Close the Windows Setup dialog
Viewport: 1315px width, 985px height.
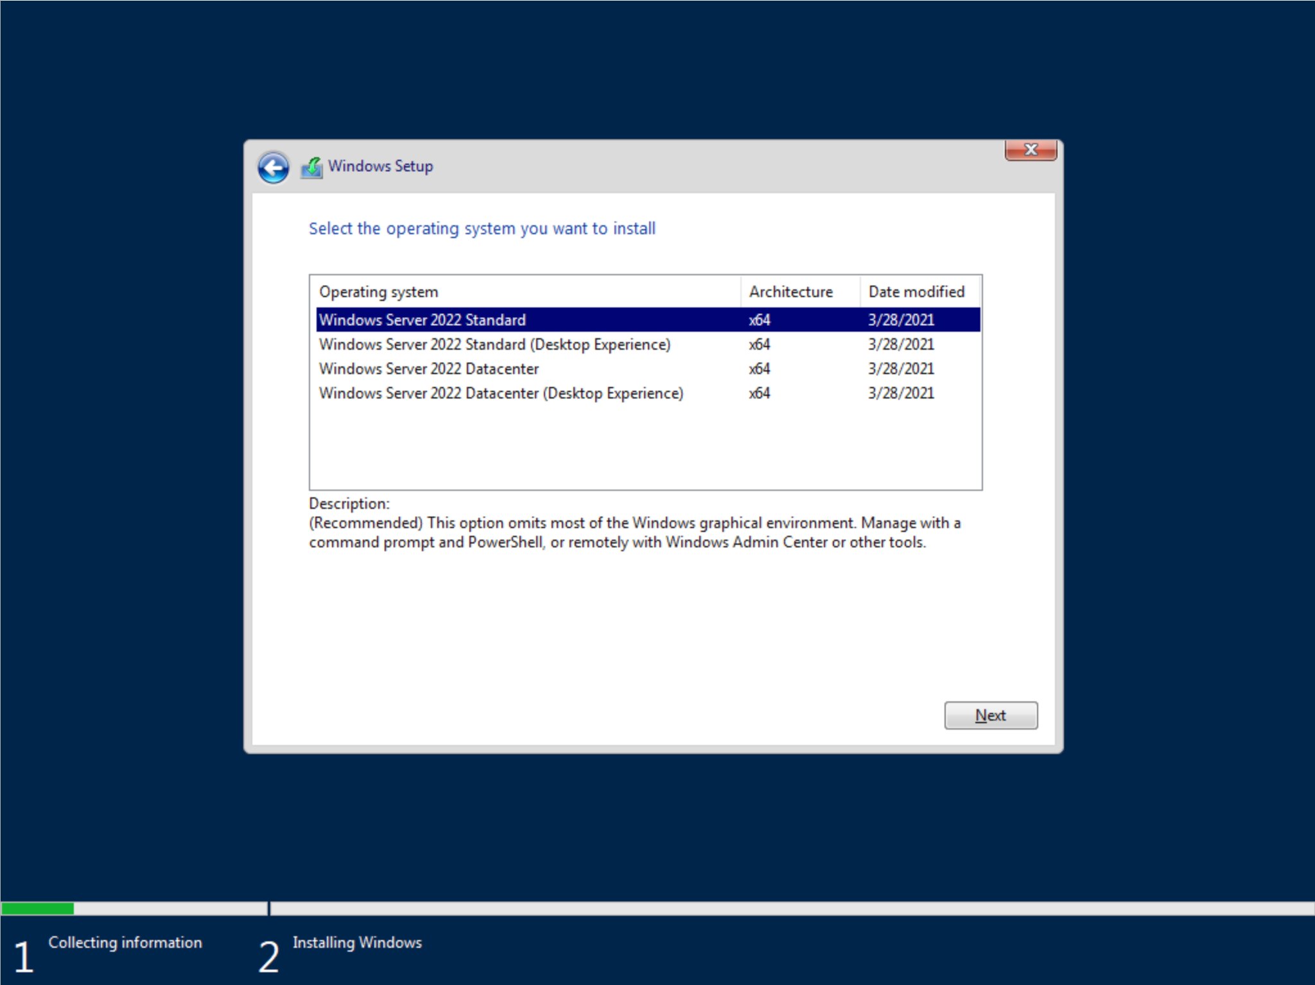(1030, 150)
